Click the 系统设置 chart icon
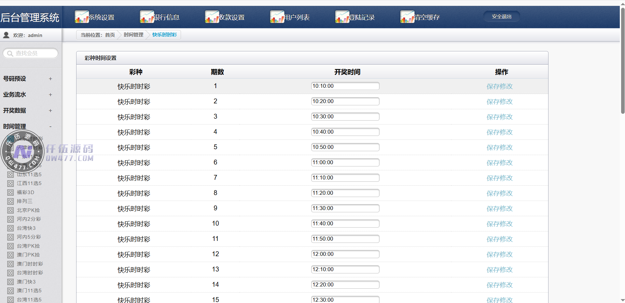 click(81, 17)
